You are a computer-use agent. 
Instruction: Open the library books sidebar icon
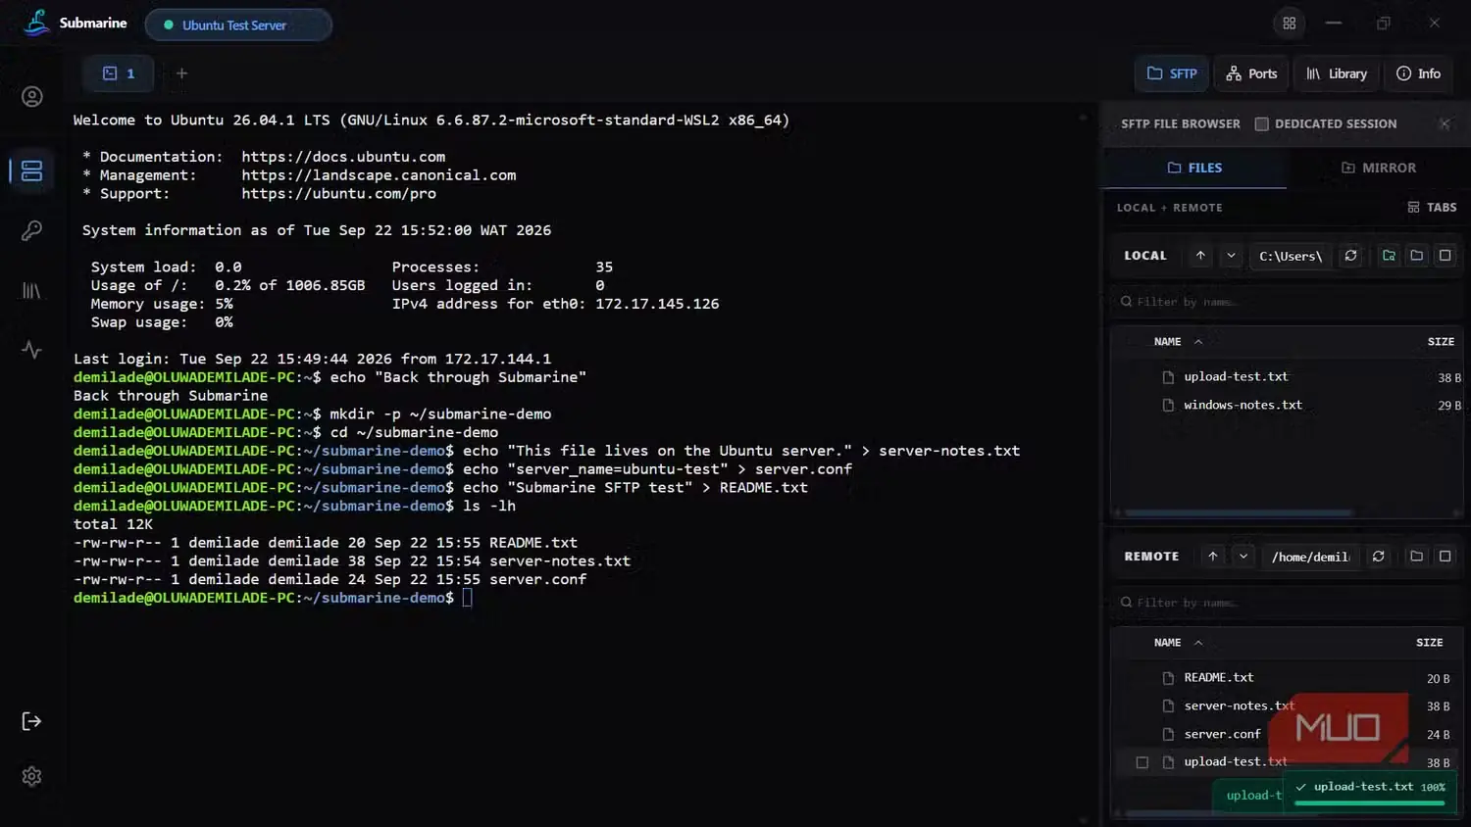pos(32,291)
